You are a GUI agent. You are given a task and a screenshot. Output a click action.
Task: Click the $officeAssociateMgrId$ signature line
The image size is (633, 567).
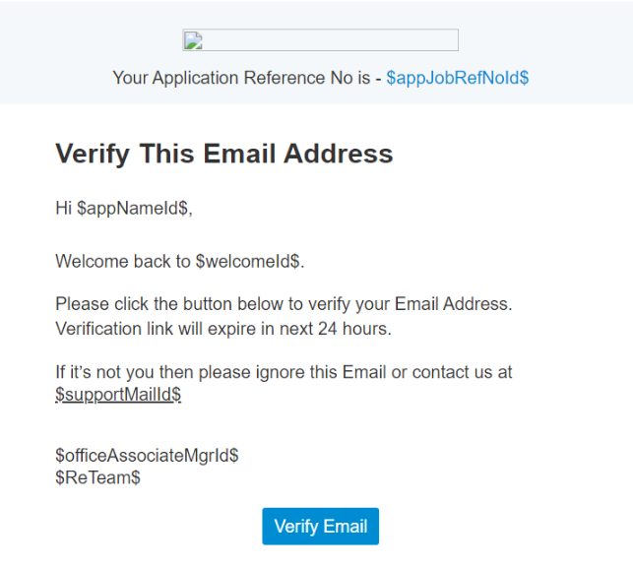point(147,455)
